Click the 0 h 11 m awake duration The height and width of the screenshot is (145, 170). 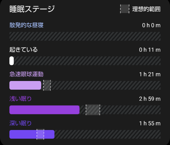click(x=150, y=50)
